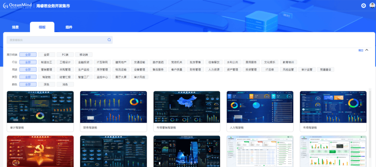Choose the 水利公共 industry filter
This screenshot has height=167, width=376.
(x=233, y=62)
